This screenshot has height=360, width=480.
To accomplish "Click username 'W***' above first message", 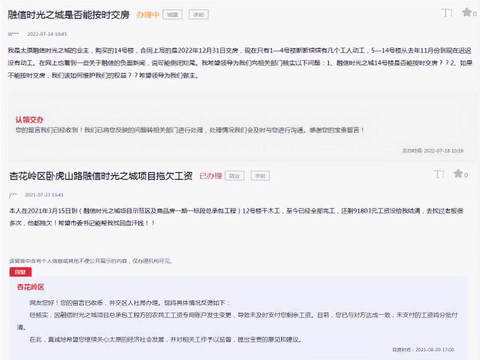I will (x=13, y=34).
